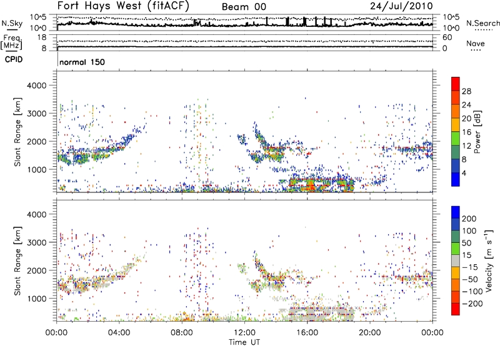Select the '2000' tick of velocity panel
Screen dimensions: 500x346
[x=36, y=270]
